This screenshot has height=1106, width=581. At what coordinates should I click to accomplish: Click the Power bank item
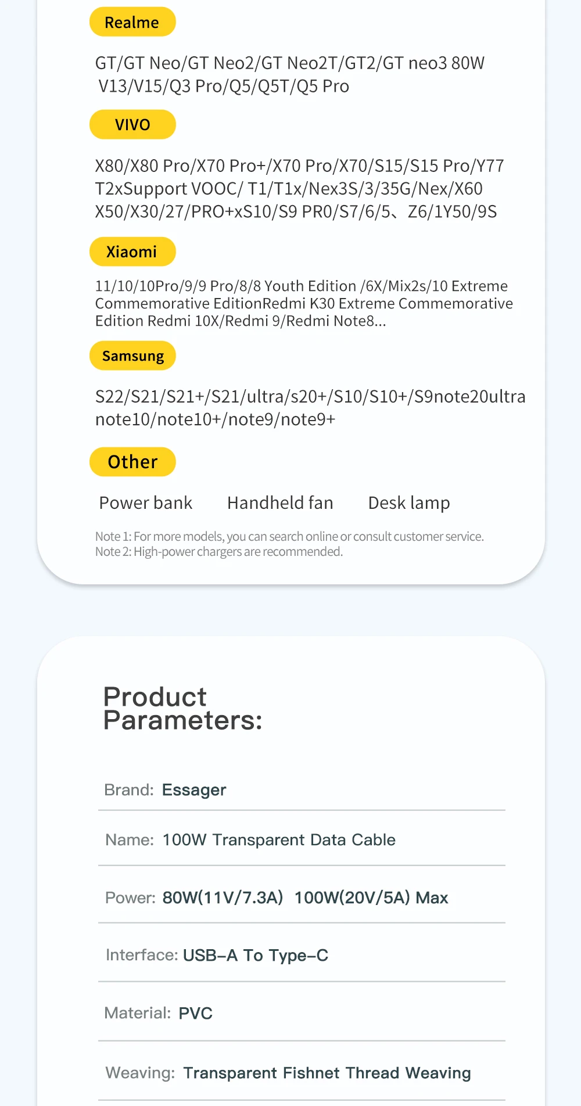[145, 503]
